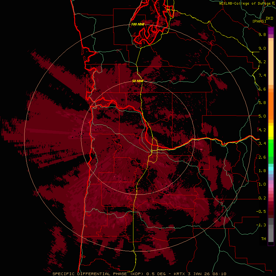
Task: Click the 9.8 value on the scale
Action: tap(262, 35)
